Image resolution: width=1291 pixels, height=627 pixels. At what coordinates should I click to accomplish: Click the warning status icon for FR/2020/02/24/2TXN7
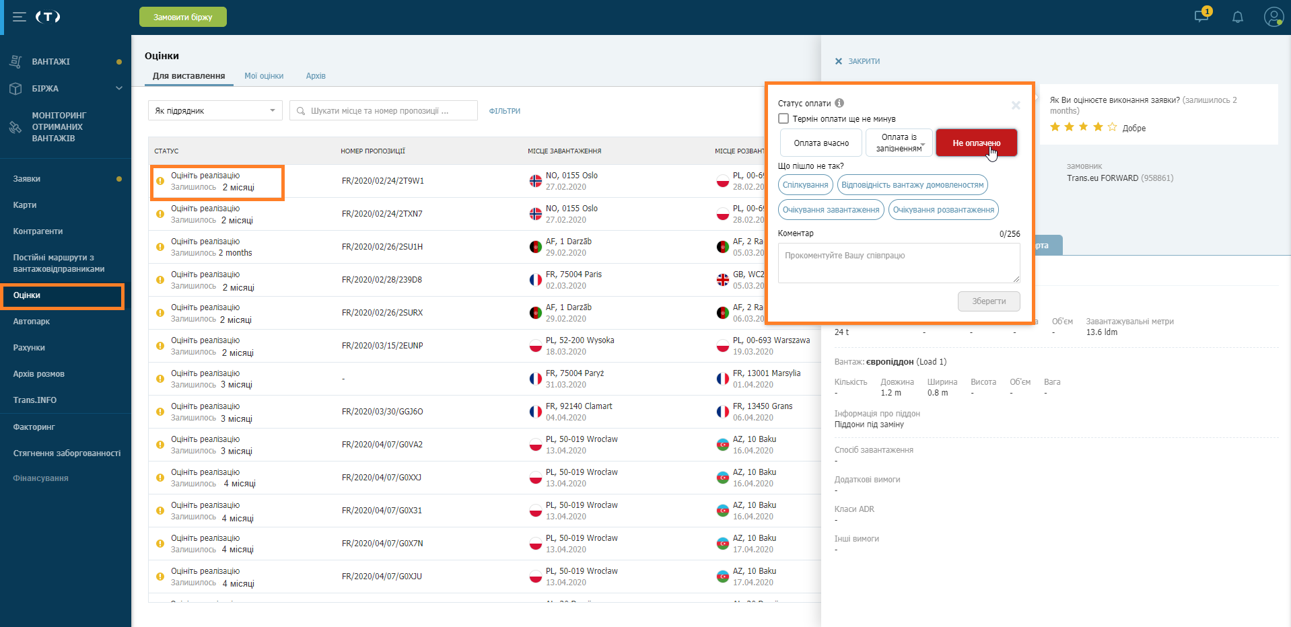coord(160,214)
